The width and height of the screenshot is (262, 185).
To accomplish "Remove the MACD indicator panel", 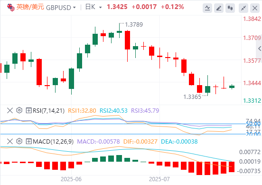I will [x=10, y=141].
